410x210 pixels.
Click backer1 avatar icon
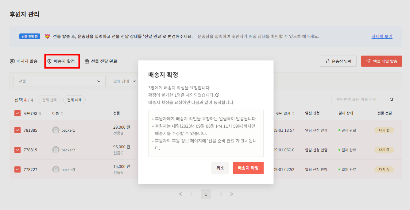point(56,130)
